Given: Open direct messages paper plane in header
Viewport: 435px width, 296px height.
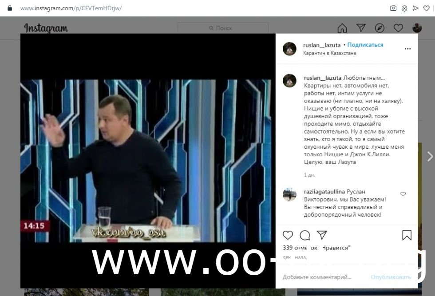Looking at the screenshot, I should 360,28.
